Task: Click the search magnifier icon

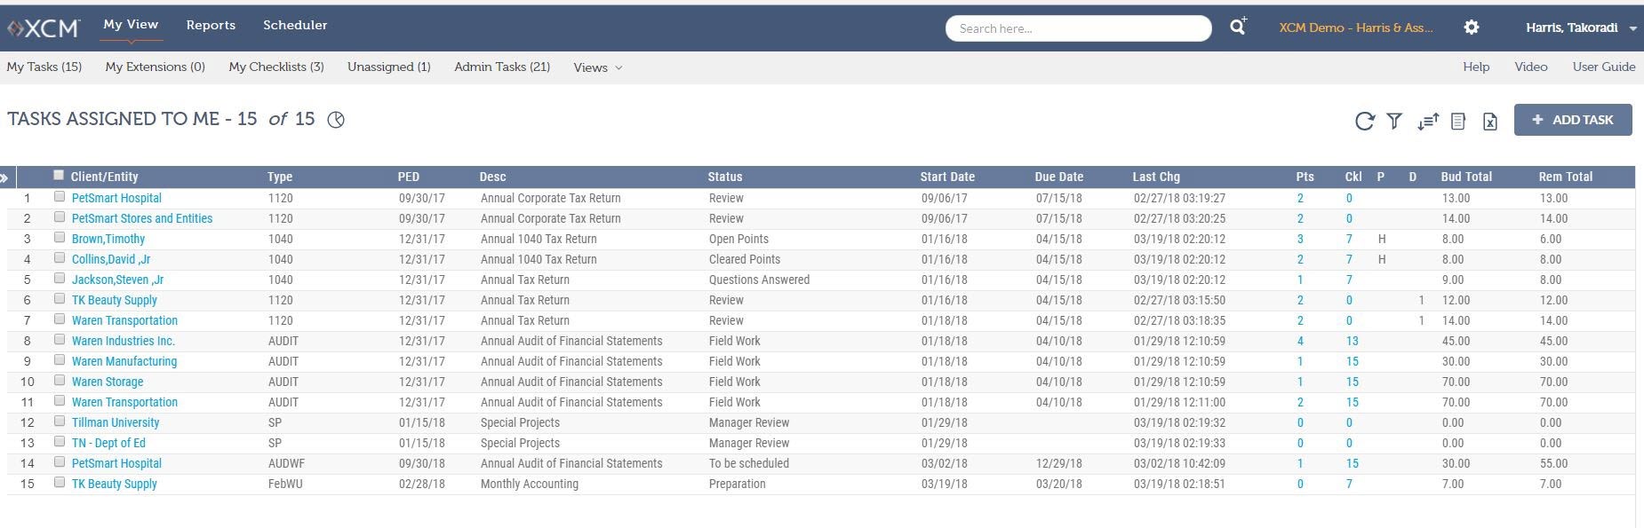Action: pyautogui.click(x=1238, y=28)
